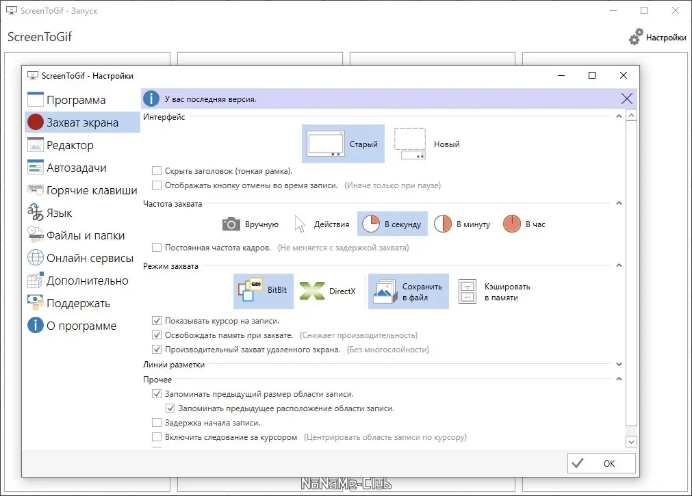Click the Программа window icon
This screenshot has height=496, width=692.
(36, 100)
